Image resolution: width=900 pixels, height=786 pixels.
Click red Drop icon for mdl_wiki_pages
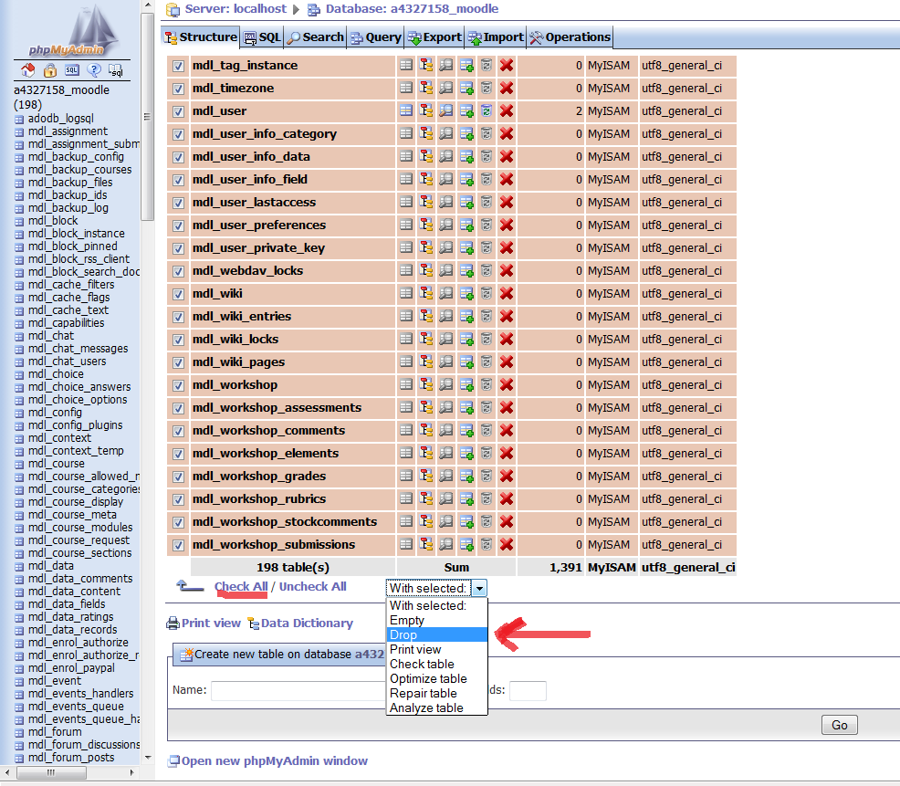pyautogui.click(x=507, y=362)
